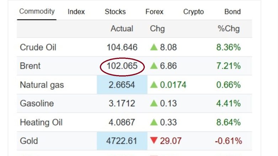Click the Gasoline green up arrow
The height and width of the screenshot is (156, 278).
154,104
